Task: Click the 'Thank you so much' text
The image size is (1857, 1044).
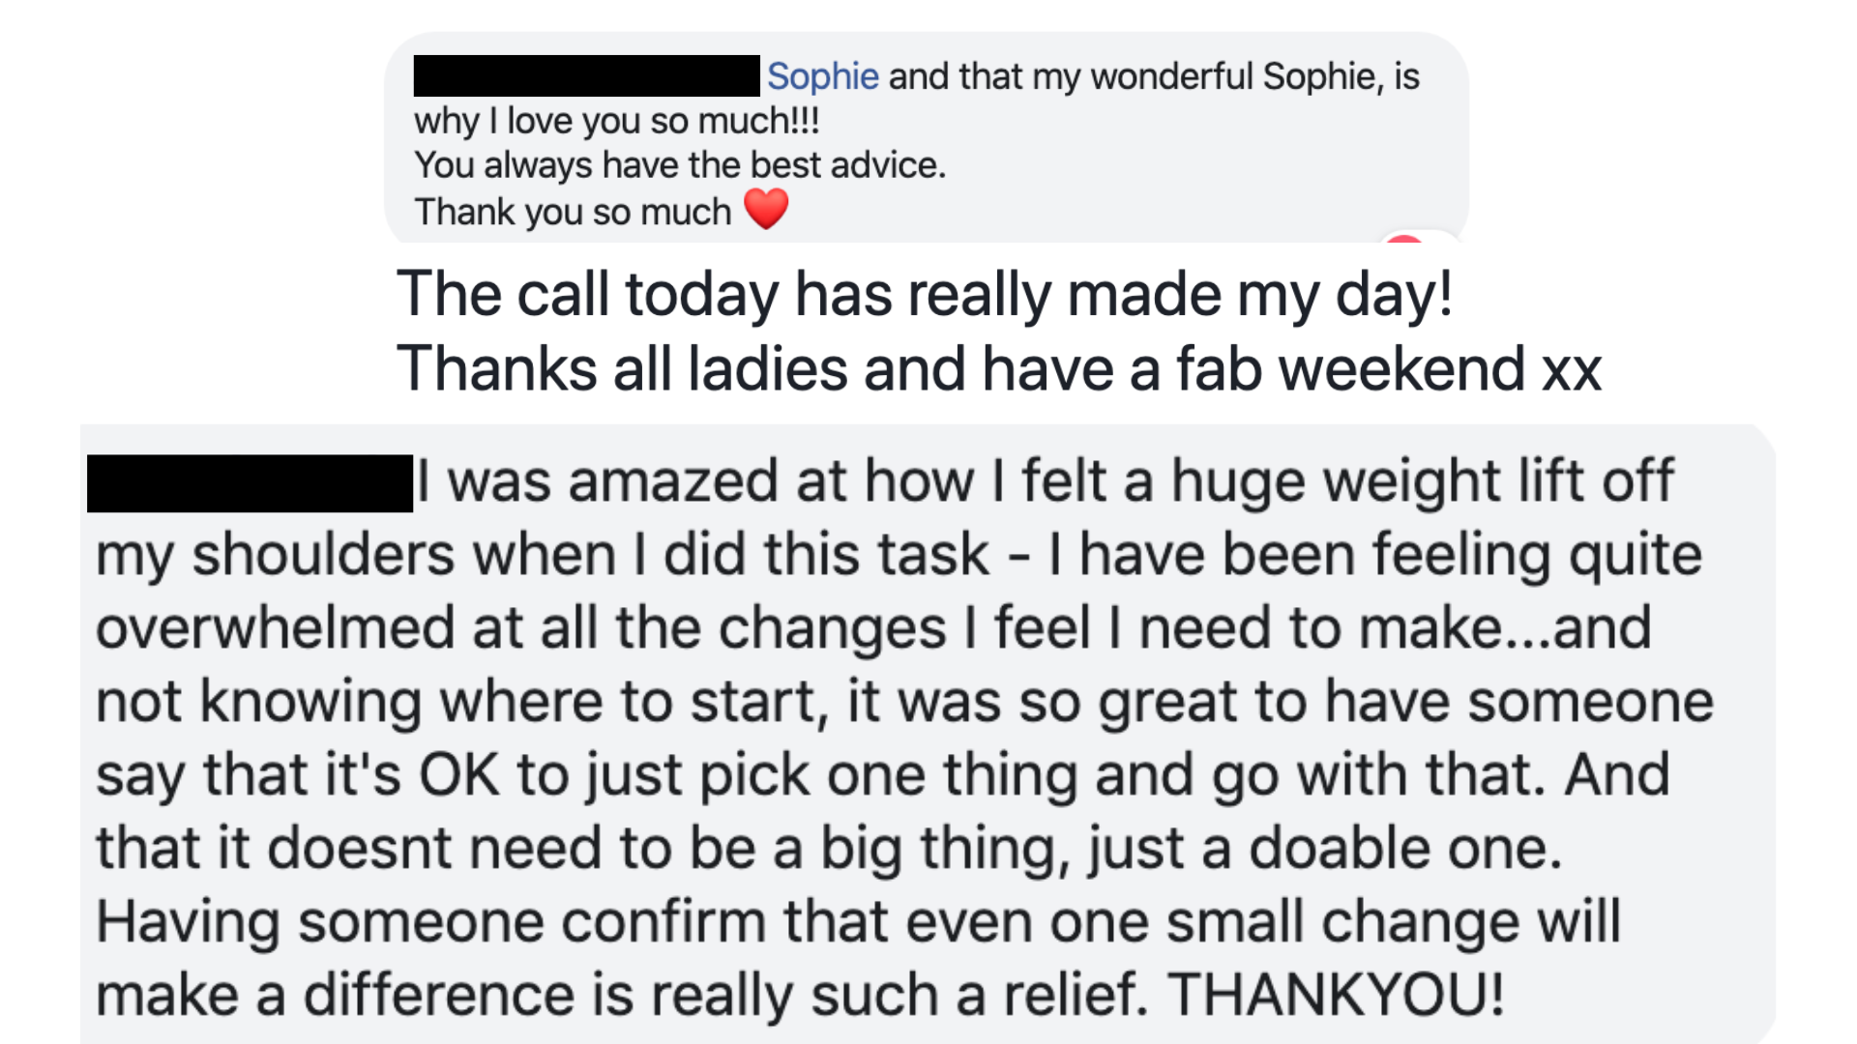Action: click(x=573, y=212)
